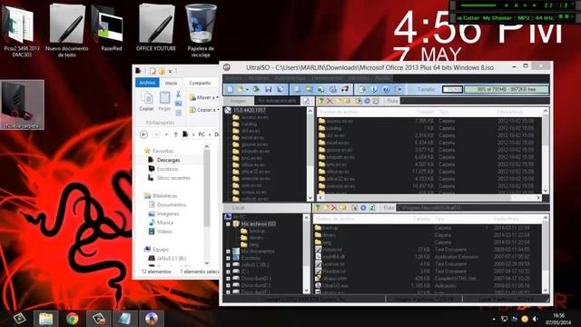Expand Escritorio node in local tree
Image resolution: width=581 pixels, height=327 pixels.
tap(228, 258)
